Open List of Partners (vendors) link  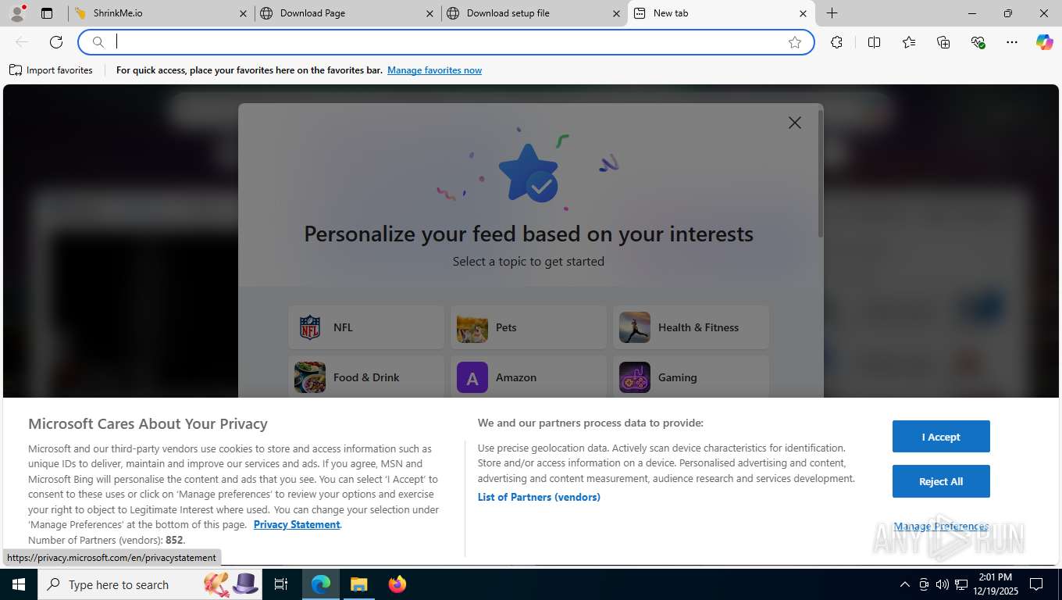(x=539, y=497)
